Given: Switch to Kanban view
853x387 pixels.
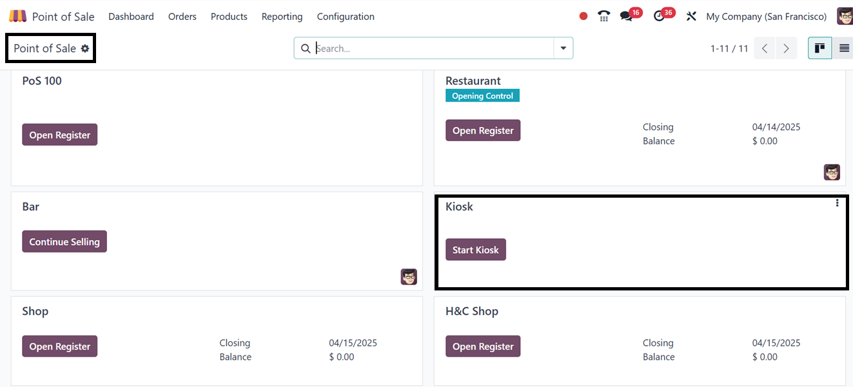Looking at the screenshot, I should point(820,48).
